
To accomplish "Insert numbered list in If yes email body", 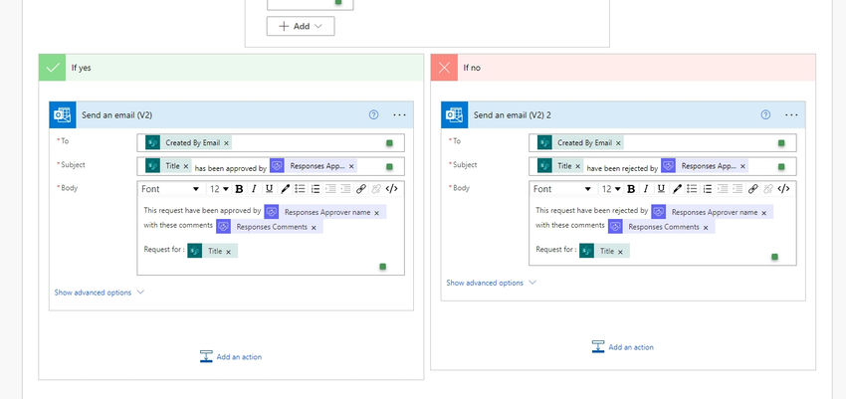I will 316,189.
